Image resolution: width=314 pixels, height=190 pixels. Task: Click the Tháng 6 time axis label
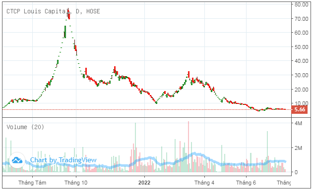(246, 183)
